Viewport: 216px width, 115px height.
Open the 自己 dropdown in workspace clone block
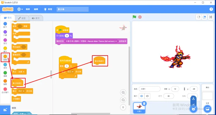(x=71, y=72)
